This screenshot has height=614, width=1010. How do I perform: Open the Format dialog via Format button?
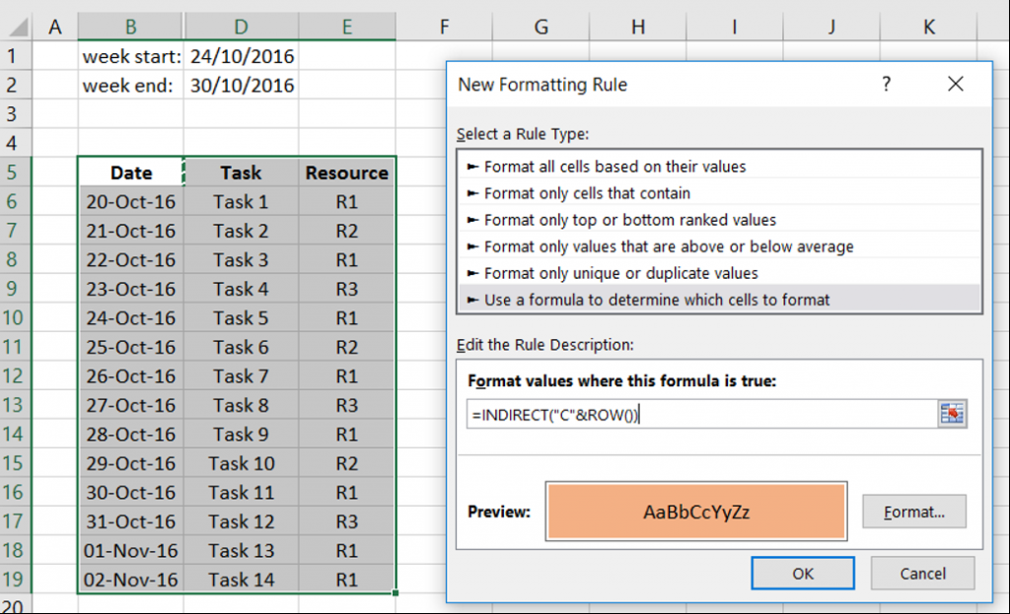[x=912, y=511]
